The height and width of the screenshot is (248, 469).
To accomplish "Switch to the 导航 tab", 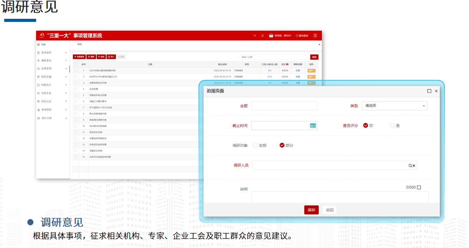I will click(80, 45).
